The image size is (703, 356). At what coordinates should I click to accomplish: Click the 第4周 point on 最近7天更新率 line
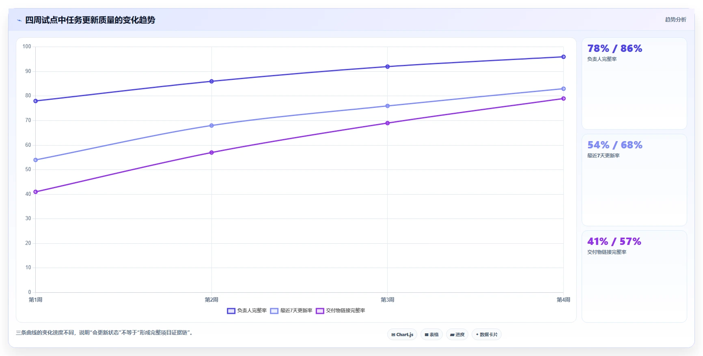coord(563,89)
